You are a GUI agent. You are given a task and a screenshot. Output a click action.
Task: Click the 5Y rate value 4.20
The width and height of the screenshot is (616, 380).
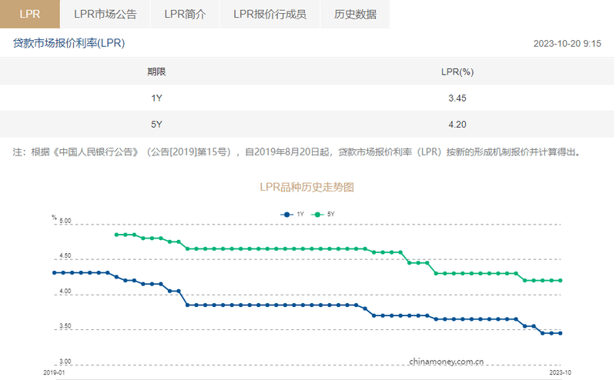[x=457, y=125]
